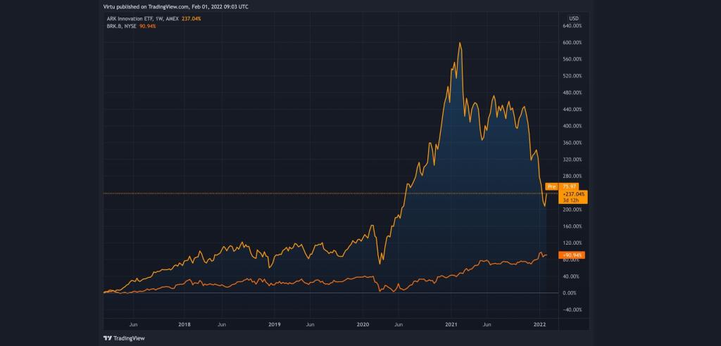721x346 pixels.
Task: Click the 90.94% value in BRK.B legend
Action: 148,26
